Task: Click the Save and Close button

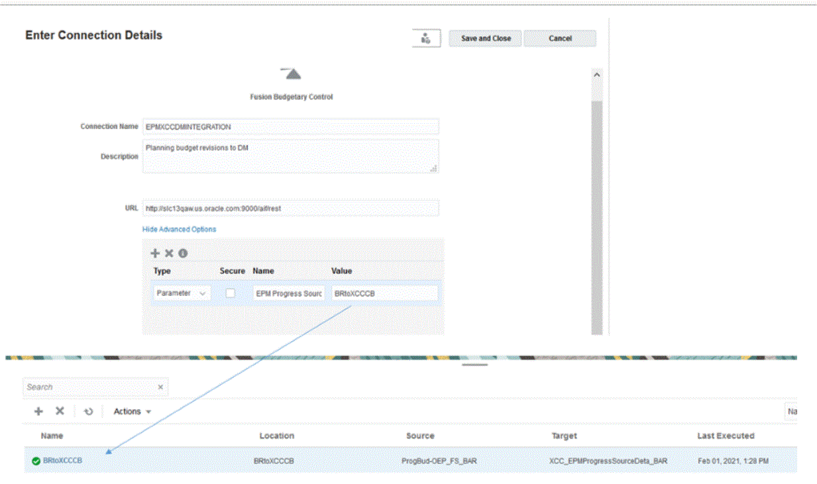Action: pos(485,38)
